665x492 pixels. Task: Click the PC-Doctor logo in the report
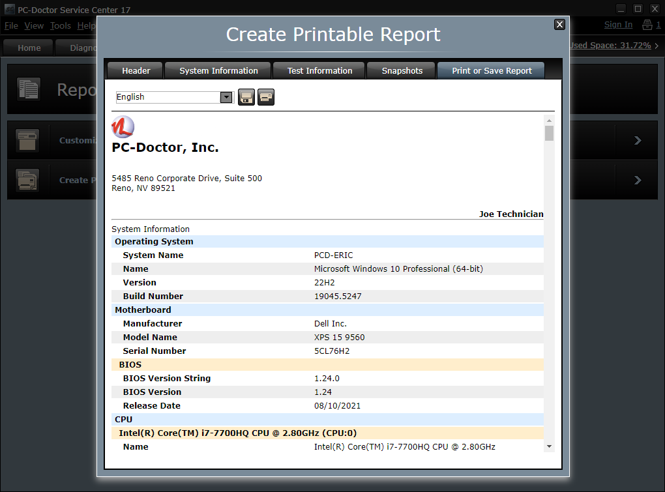122,126
